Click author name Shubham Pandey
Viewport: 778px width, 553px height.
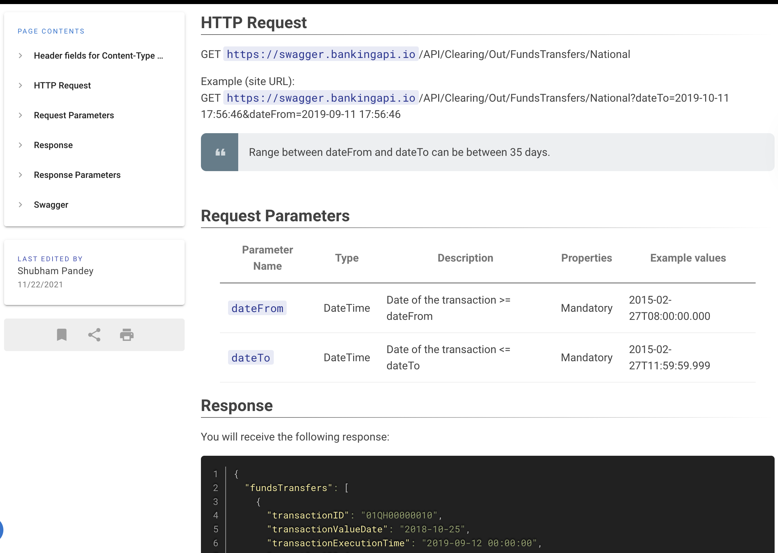[55, 271]
